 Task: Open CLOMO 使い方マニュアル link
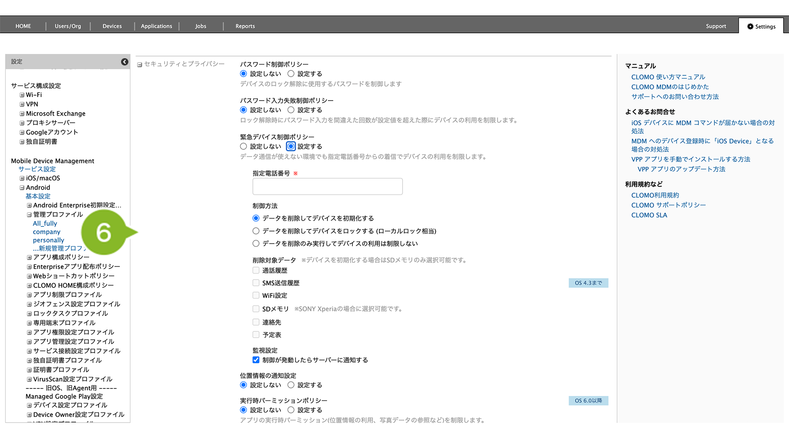tap(668, 77)
